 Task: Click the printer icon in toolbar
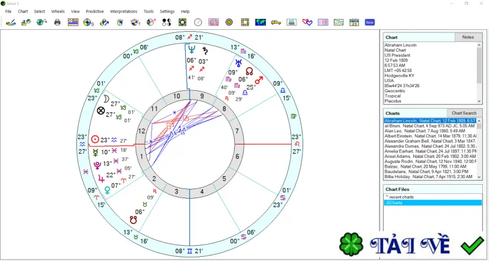click(57, 22)
